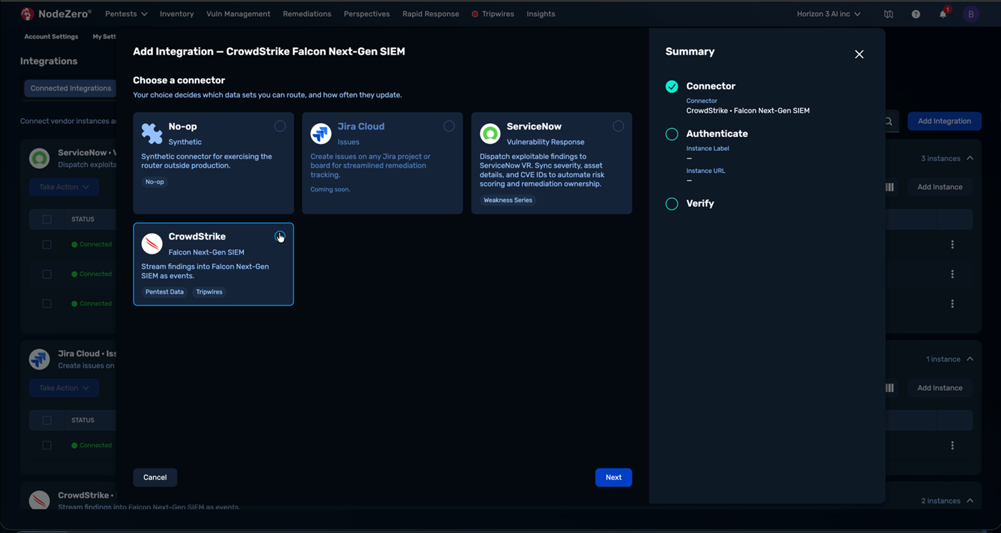
Task: Click ServiceNow logo in integrations list
Action: pos(39,158)
